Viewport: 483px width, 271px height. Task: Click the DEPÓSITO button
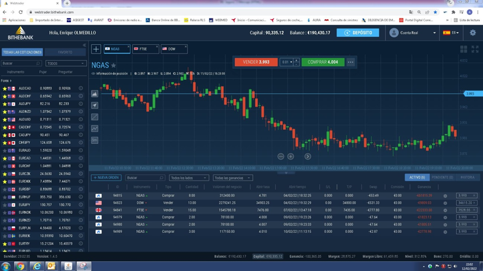[358, 33]
